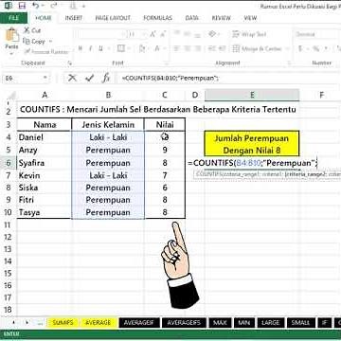341x341 pixels.
Task: Toggle Italic formatting
Action: (91, 48)
